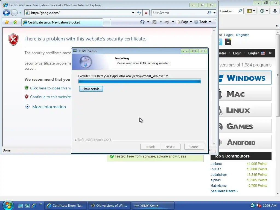This screenshot has height=210, width=280.
Task: Expand the Home button dropdown arrow
Action: [x=148, y=22]
